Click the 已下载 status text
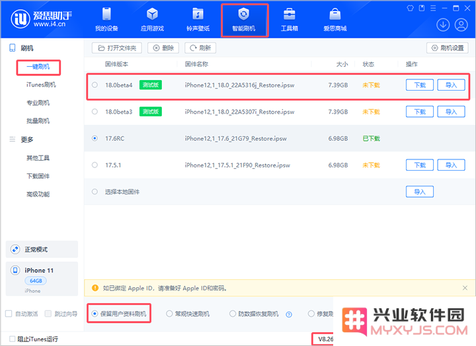This screenshot has width=476, height=346. pyautogui.click(x=371, y=138)
